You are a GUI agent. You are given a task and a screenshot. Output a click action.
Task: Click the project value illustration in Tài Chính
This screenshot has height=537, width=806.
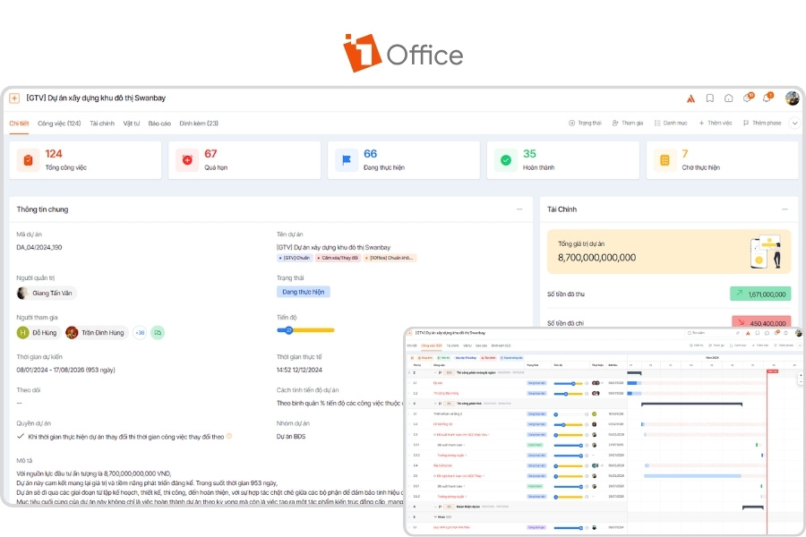tap(767, 251)
